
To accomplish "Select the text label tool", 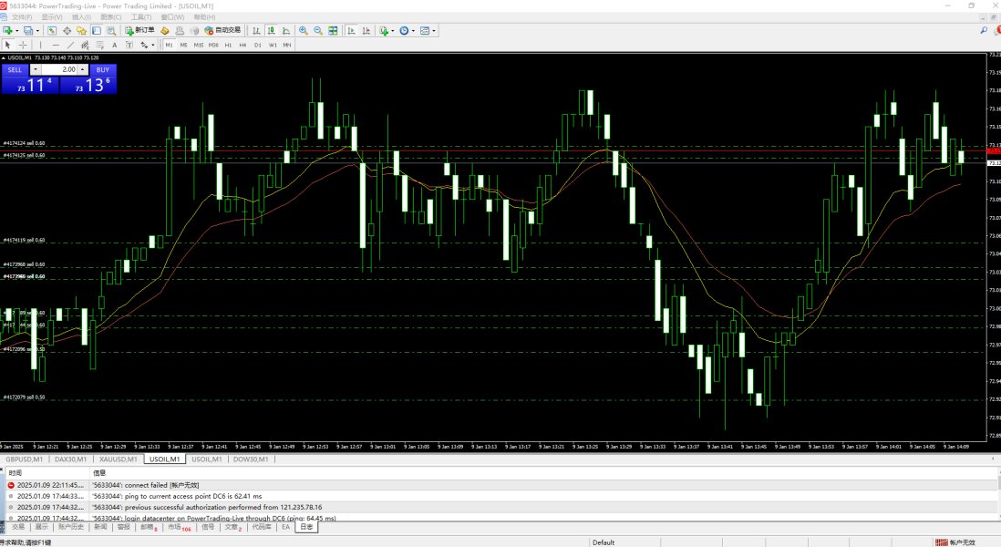I will [x=114, y=45].
